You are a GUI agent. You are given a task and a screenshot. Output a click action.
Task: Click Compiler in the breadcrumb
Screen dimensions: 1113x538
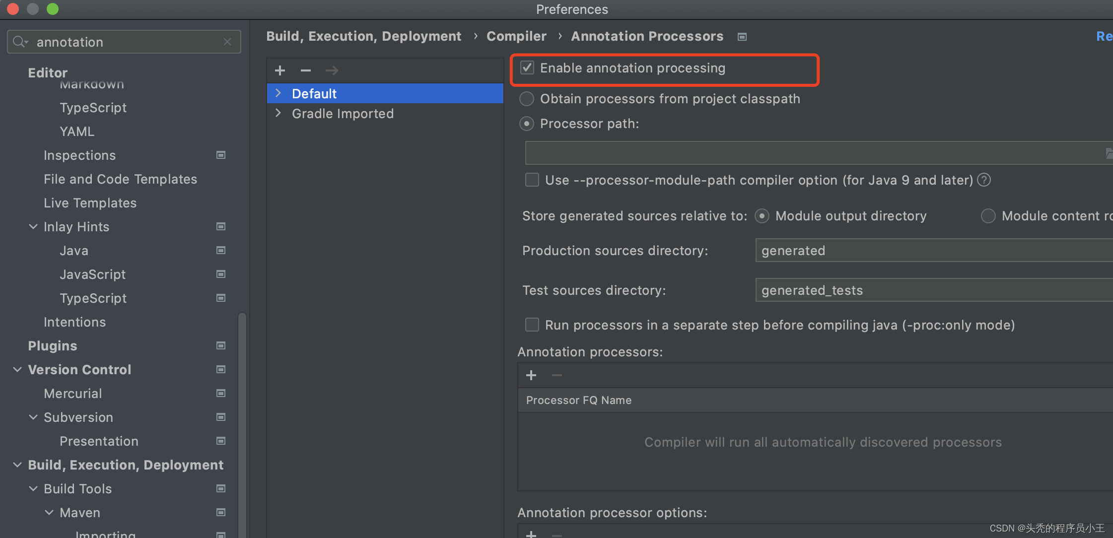click(516, 36)
